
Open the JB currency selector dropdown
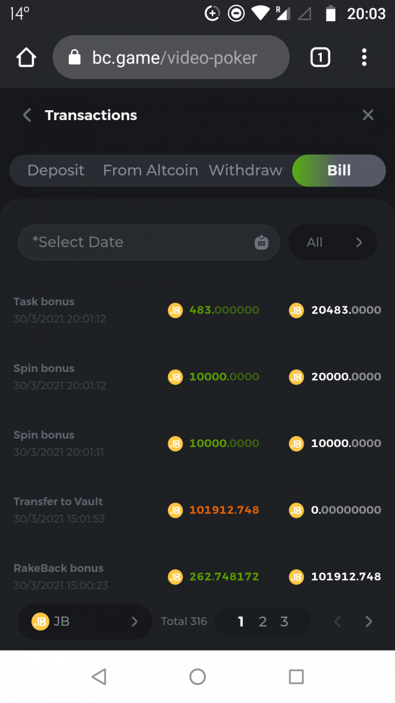tap(85, 622)
